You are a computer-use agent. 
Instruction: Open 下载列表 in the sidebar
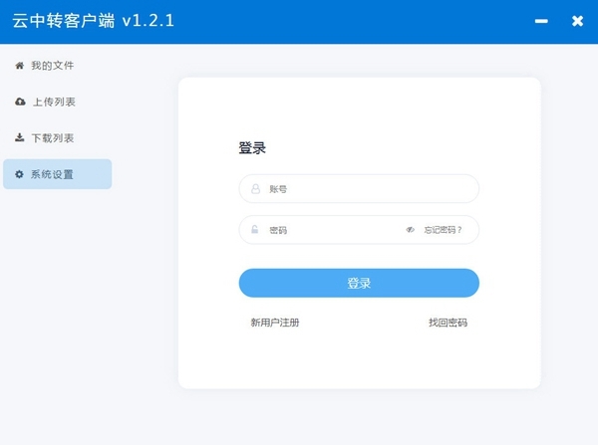click(x=57, y=138)
